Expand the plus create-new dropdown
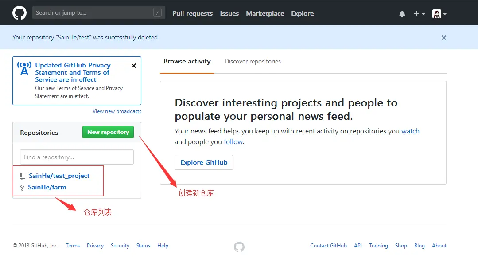Image resolution: width=478 pixels, height=267 pixels. point(419,14)
